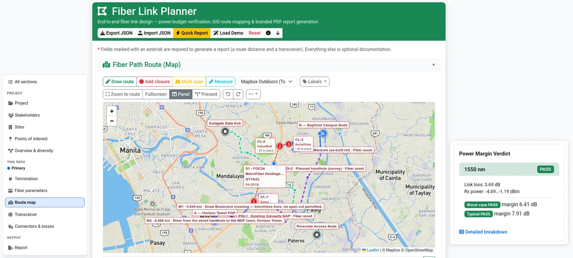Click the Import JSON button
573x258 pixels.
click(x=154, y=33)
